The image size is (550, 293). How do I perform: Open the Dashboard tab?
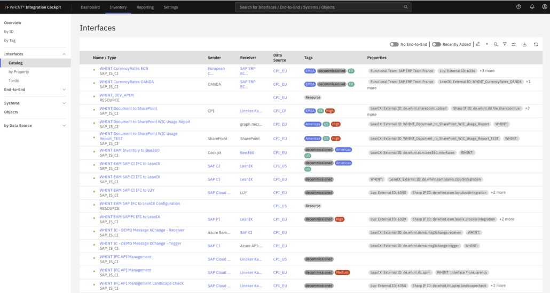[x=90, y=7]
